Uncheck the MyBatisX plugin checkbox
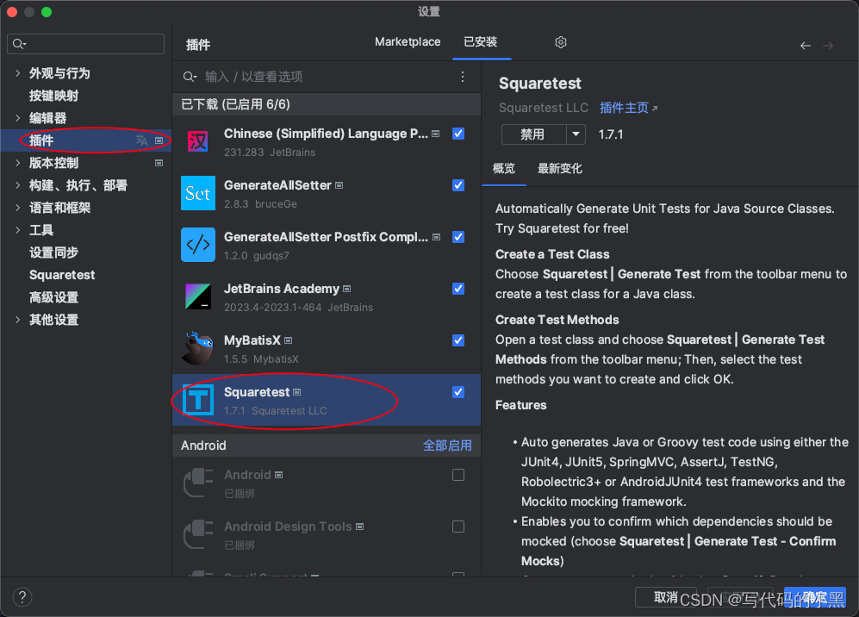 pos(458,340)
